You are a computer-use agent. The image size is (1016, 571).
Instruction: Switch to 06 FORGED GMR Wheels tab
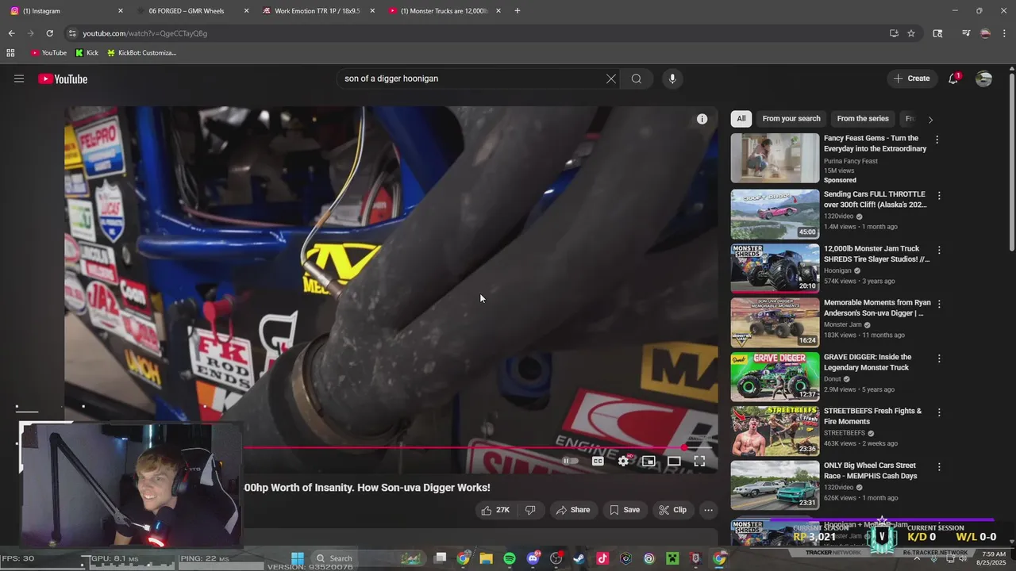pyautogui.click(x=190, y=11)
